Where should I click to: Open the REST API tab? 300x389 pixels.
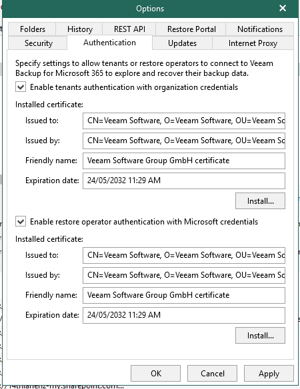[x=129, y=29]
